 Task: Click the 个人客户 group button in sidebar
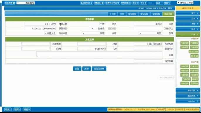point(194,66)
